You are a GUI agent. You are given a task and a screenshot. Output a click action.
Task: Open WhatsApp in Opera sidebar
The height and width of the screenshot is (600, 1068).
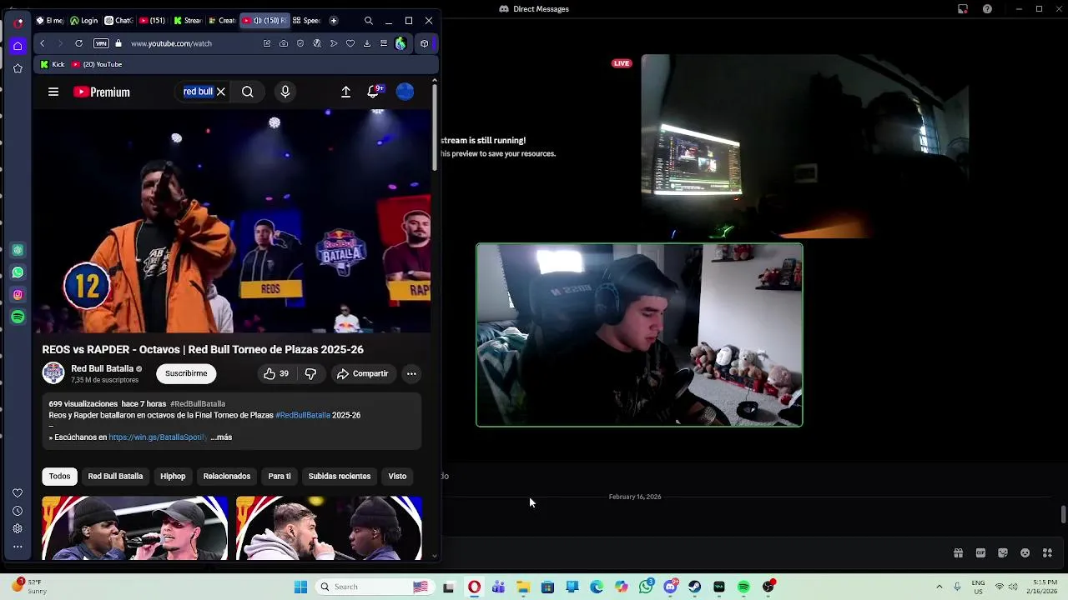18,272
